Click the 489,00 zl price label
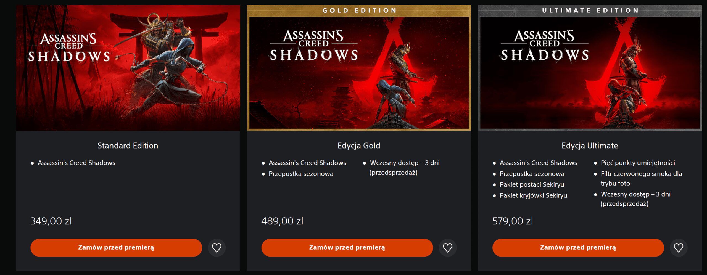 (282, 221)
